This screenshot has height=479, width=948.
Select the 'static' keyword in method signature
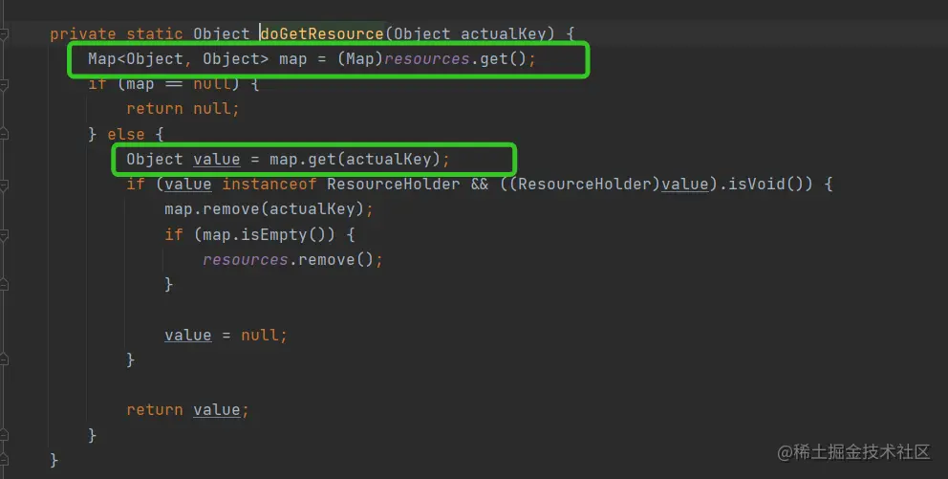point(154,33)
